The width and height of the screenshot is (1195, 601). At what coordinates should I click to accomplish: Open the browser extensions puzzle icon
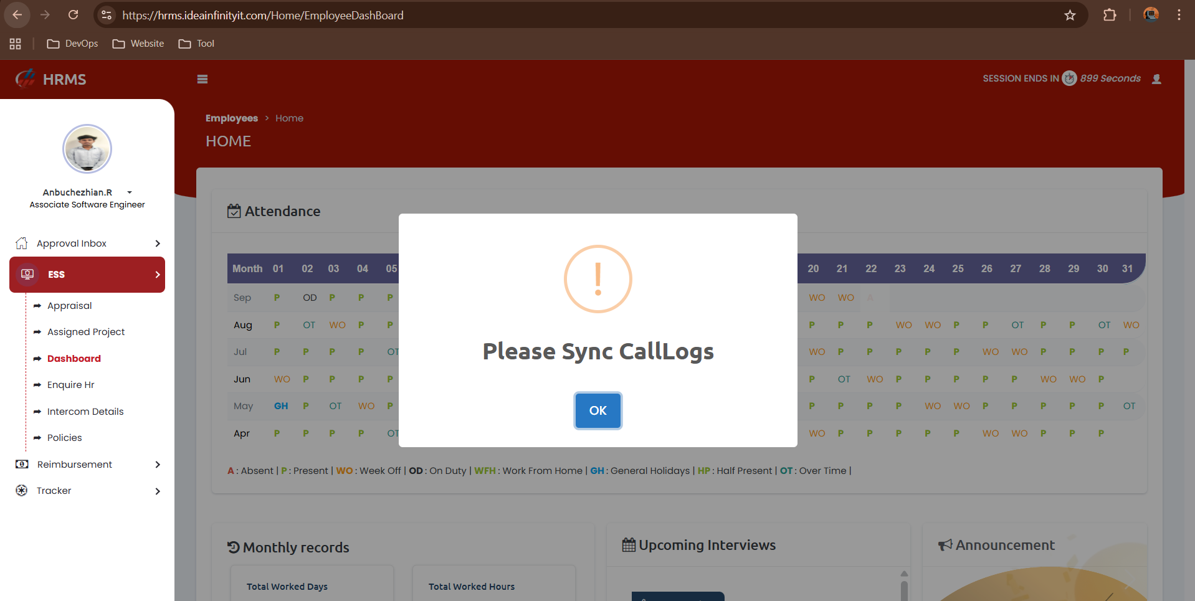pos(1110,15)
